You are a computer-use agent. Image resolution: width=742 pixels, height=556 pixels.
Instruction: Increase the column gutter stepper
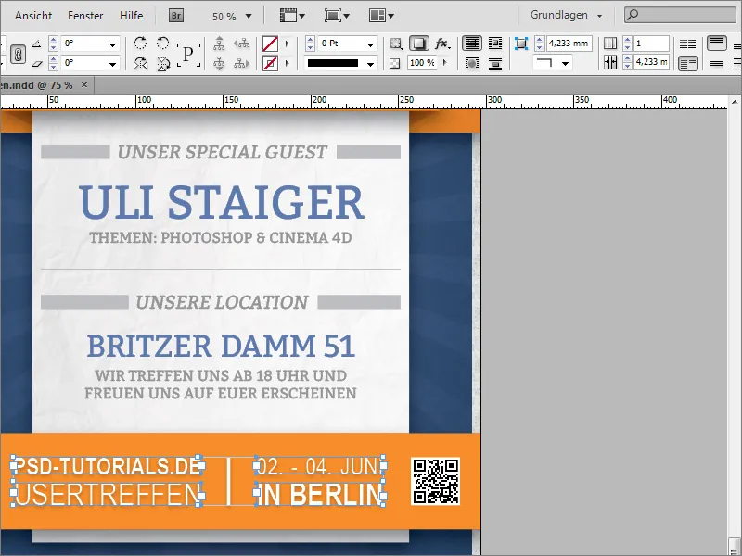click(628, 58)
